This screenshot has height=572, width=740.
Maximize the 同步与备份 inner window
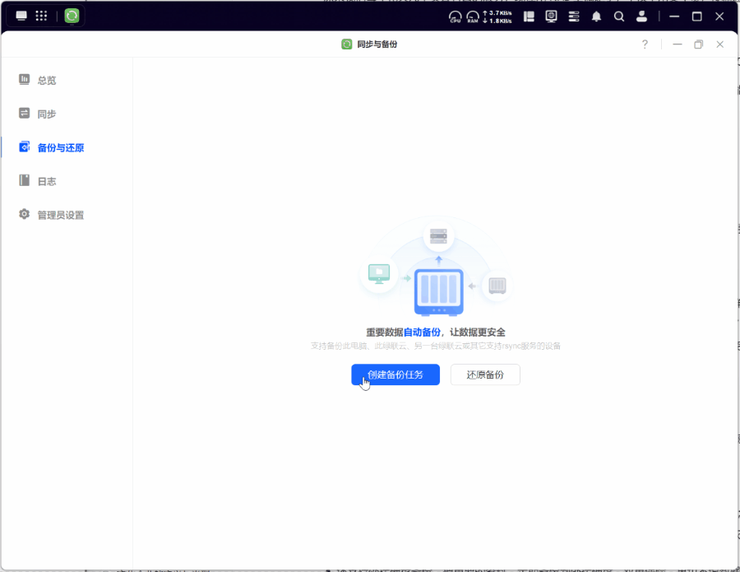coord(698,44)
